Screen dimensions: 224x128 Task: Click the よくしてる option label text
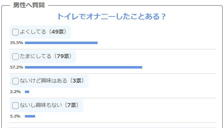click(33, 32)
